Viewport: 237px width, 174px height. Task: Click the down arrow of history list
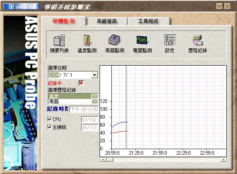click(95, 101)
